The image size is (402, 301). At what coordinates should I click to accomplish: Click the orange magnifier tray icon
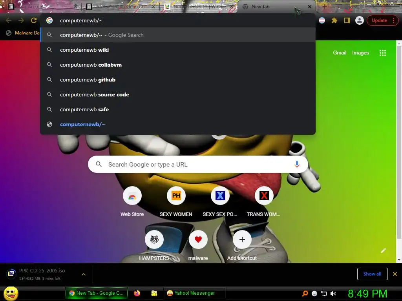(x=305, y=294)
